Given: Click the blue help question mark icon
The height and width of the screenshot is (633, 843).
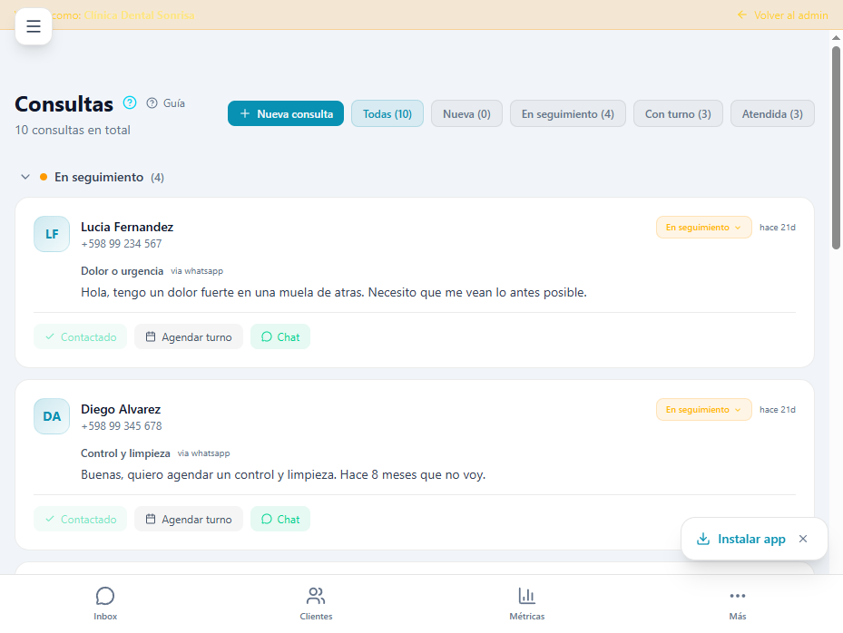Looking at the screenshot, I should coord(130,102).
